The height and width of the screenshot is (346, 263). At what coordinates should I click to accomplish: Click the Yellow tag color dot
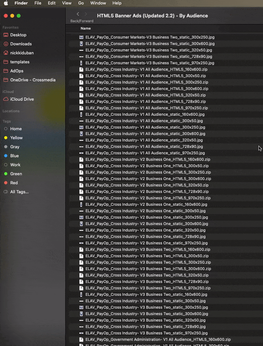pyautogui.click(x=6, y=138)
